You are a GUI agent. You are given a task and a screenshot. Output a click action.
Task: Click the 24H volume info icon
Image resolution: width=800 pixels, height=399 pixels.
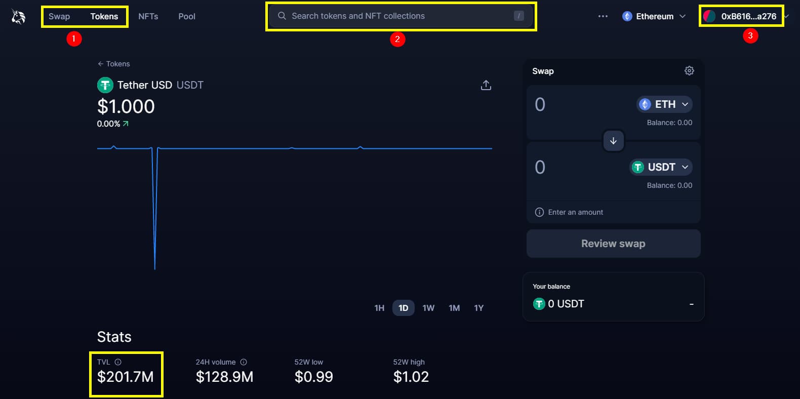(x=243, y=362)
